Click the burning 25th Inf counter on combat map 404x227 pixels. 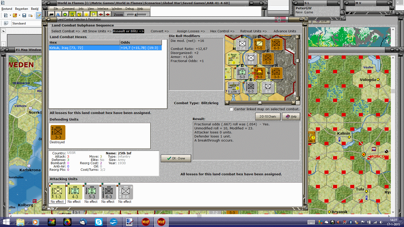(x=259, y=73)
